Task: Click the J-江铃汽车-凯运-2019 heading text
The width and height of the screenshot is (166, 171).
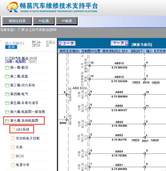Action: click(21, 58)
